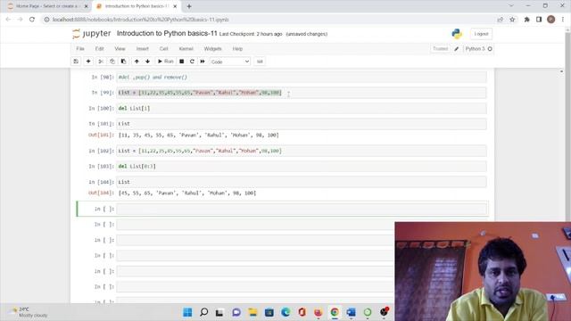Click cell In [103] containing del List[0:3]
Viewport: 571px width, 321px height.
point(302,167)
